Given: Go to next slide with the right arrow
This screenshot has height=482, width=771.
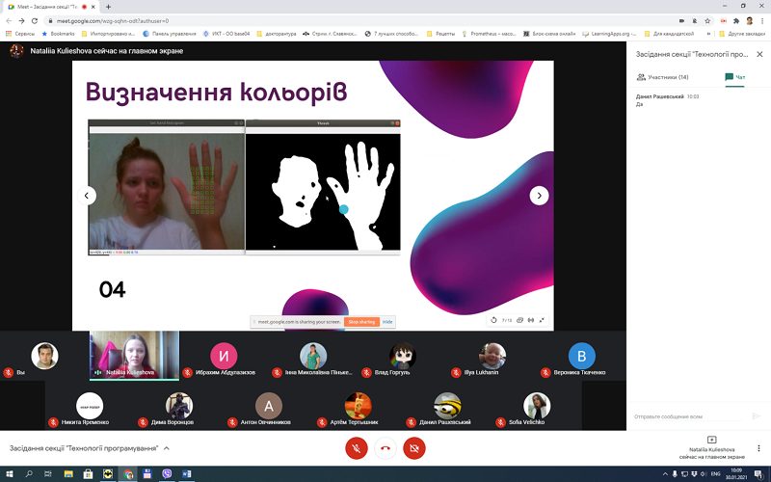Looking at the screenshot, I should (x=539, y=196).
